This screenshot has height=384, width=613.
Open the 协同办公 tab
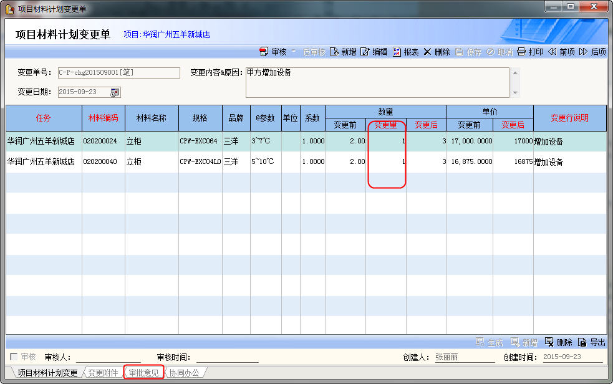[184, 373]
